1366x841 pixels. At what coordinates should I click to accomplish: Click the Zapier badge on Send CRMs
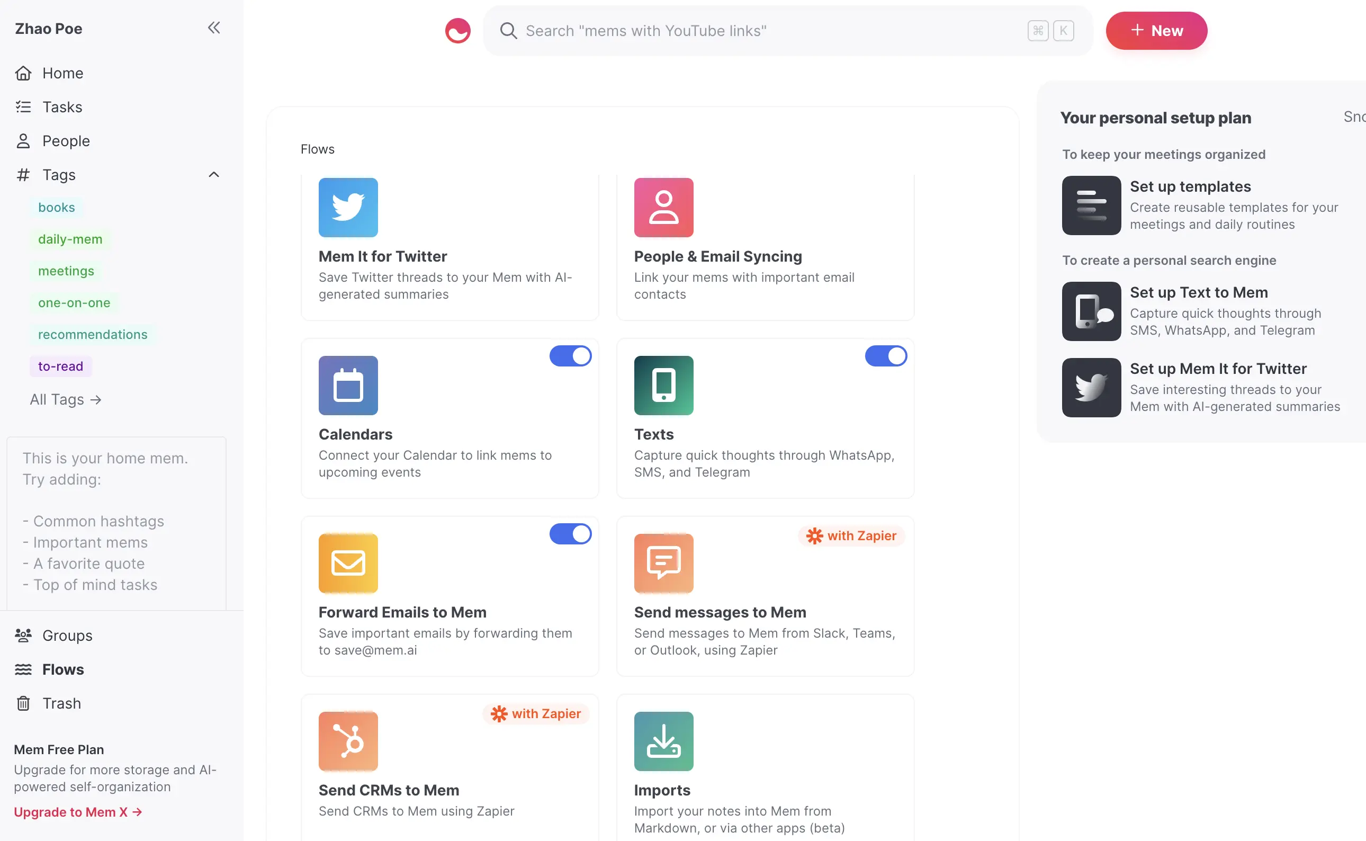(x=536, y=713)
